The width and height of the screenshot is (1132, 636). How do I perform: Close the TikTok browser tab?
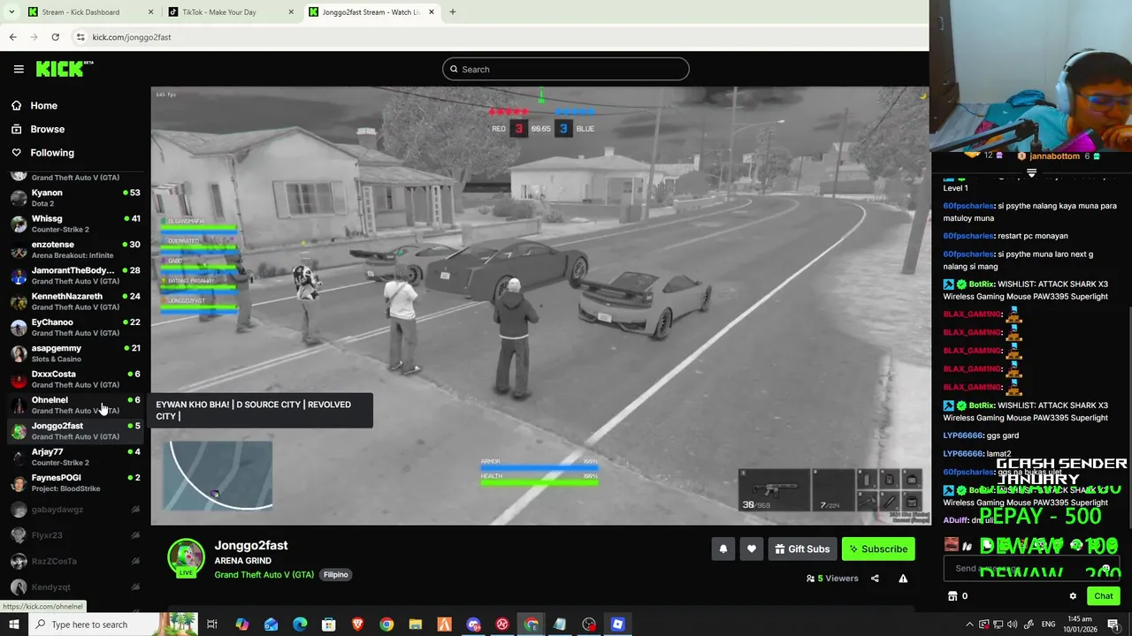click(x=291, y=12)
